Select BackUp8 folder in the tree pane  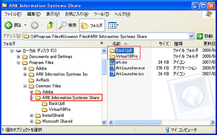pyautogui.click(x=57, y=104)
